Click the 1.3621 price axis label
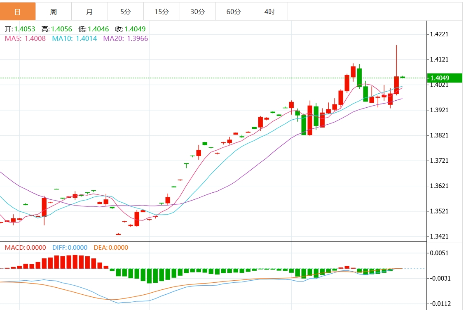 point(439,186)
